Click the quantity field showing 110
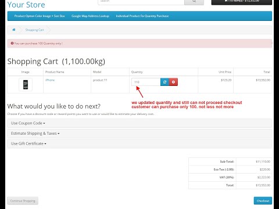Image resolution: width=279 pixels, height=209 pixels. [146, 82]
